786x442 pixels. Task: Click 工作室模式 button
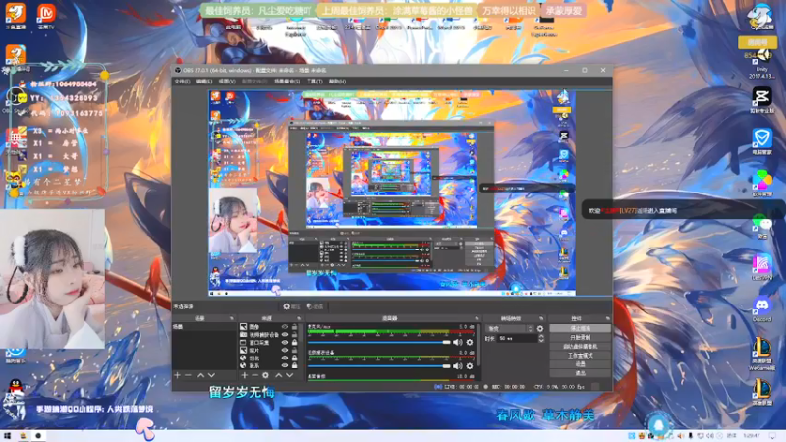pyautogui.click(x=580, y=356)
